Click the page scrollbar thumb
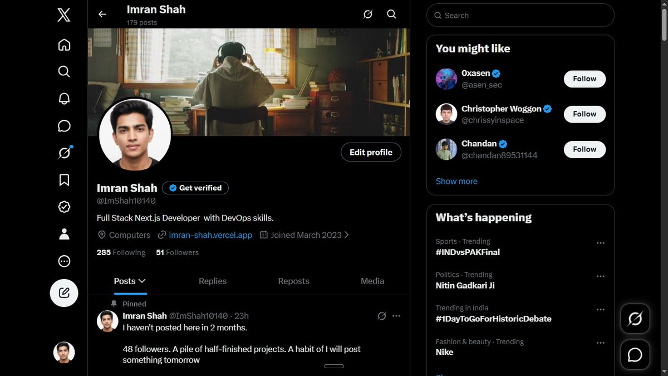 coord(664,24)
